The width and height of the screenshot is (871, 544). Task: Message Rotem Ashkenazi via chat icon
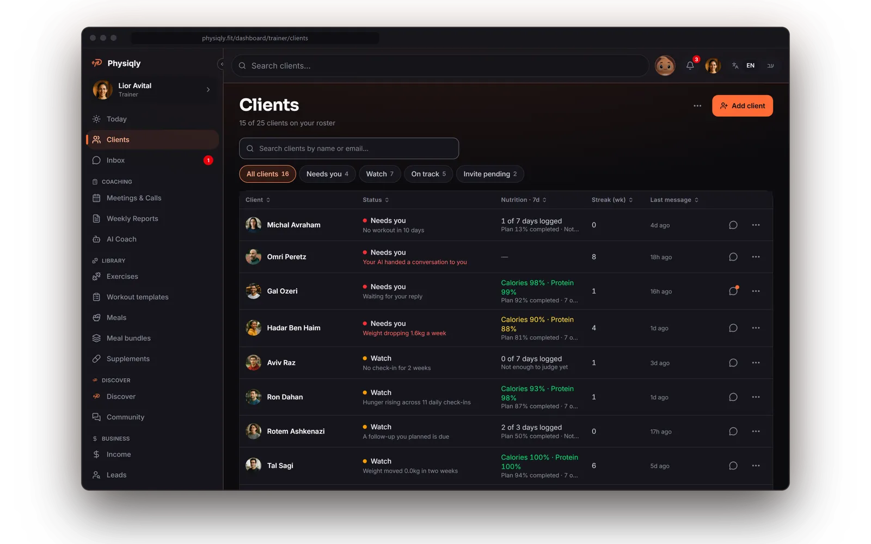(733, 431)
